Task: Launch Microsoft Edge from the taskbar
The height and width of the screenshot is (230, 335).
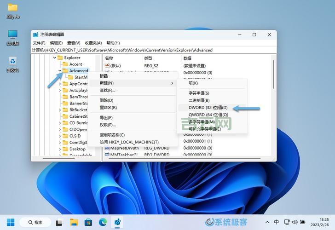Action: coord(103,223)
